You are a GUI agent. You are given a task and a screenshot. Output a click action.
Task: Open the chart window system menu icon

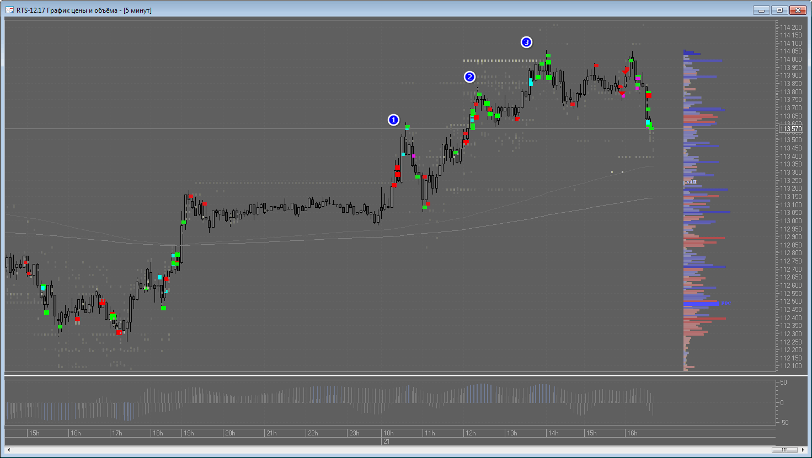(9, 10)
